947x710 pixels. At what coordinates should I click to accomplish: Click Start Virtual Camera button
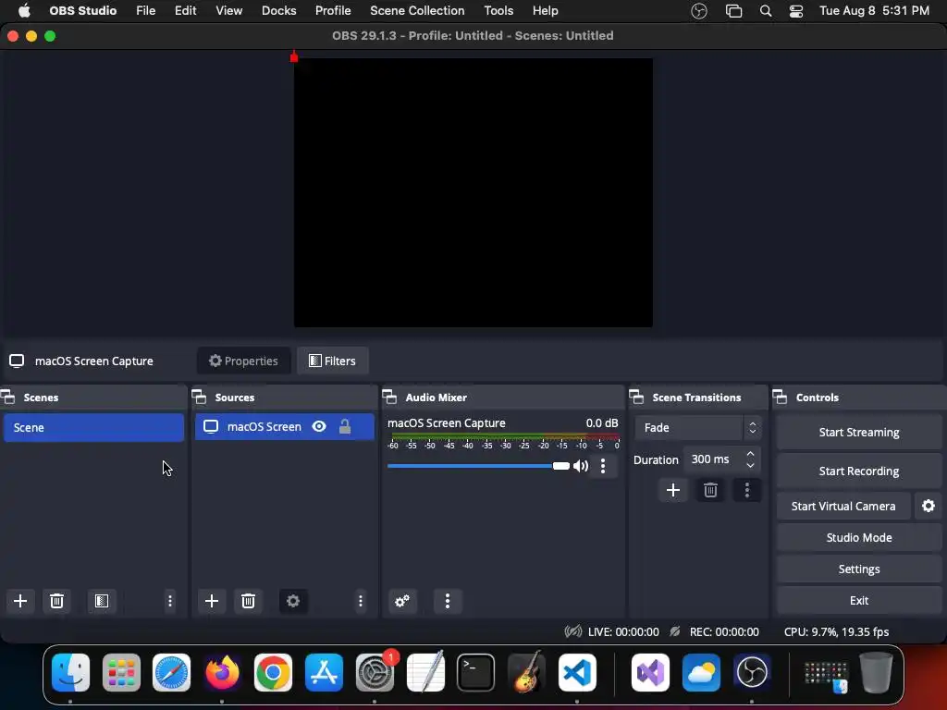(843, 506)
